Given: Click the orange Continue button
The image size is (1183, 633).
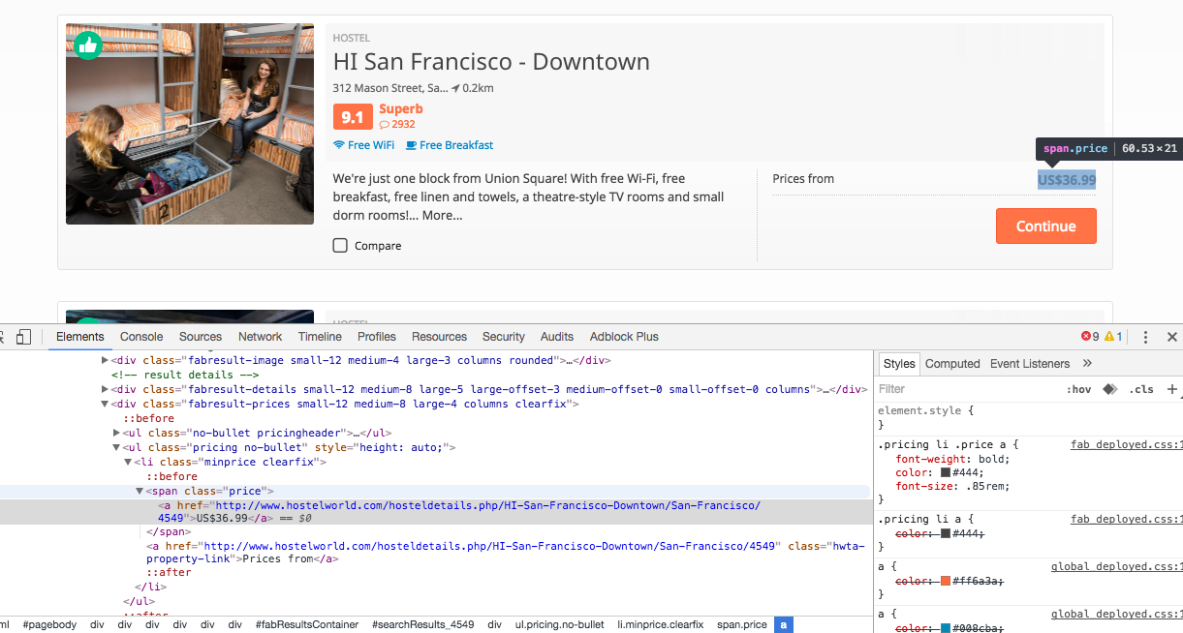Looking at the screenshot, I should coord(1046,226).
